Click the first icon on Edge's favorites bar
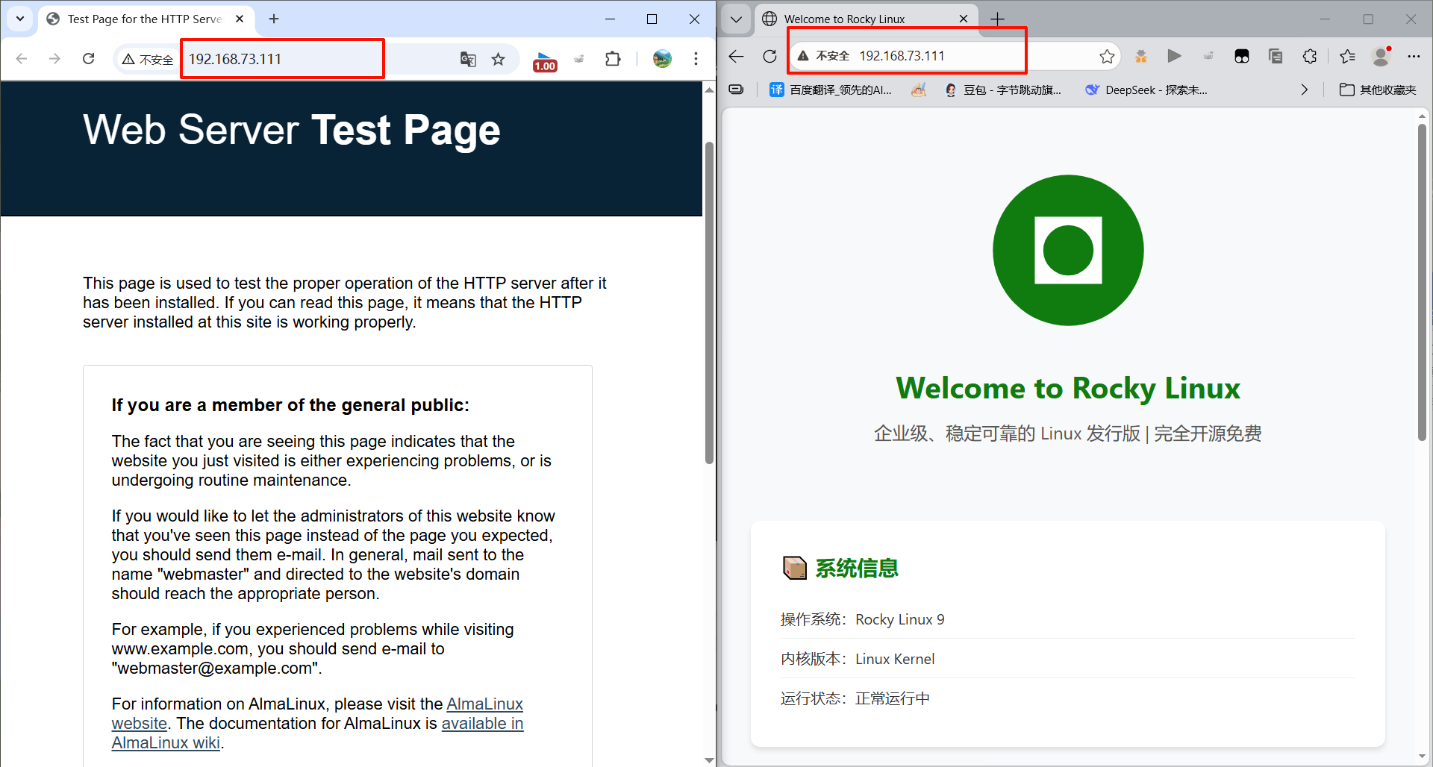The width and height of the screenshot is (1433, 767). click(x=736, y=90)
